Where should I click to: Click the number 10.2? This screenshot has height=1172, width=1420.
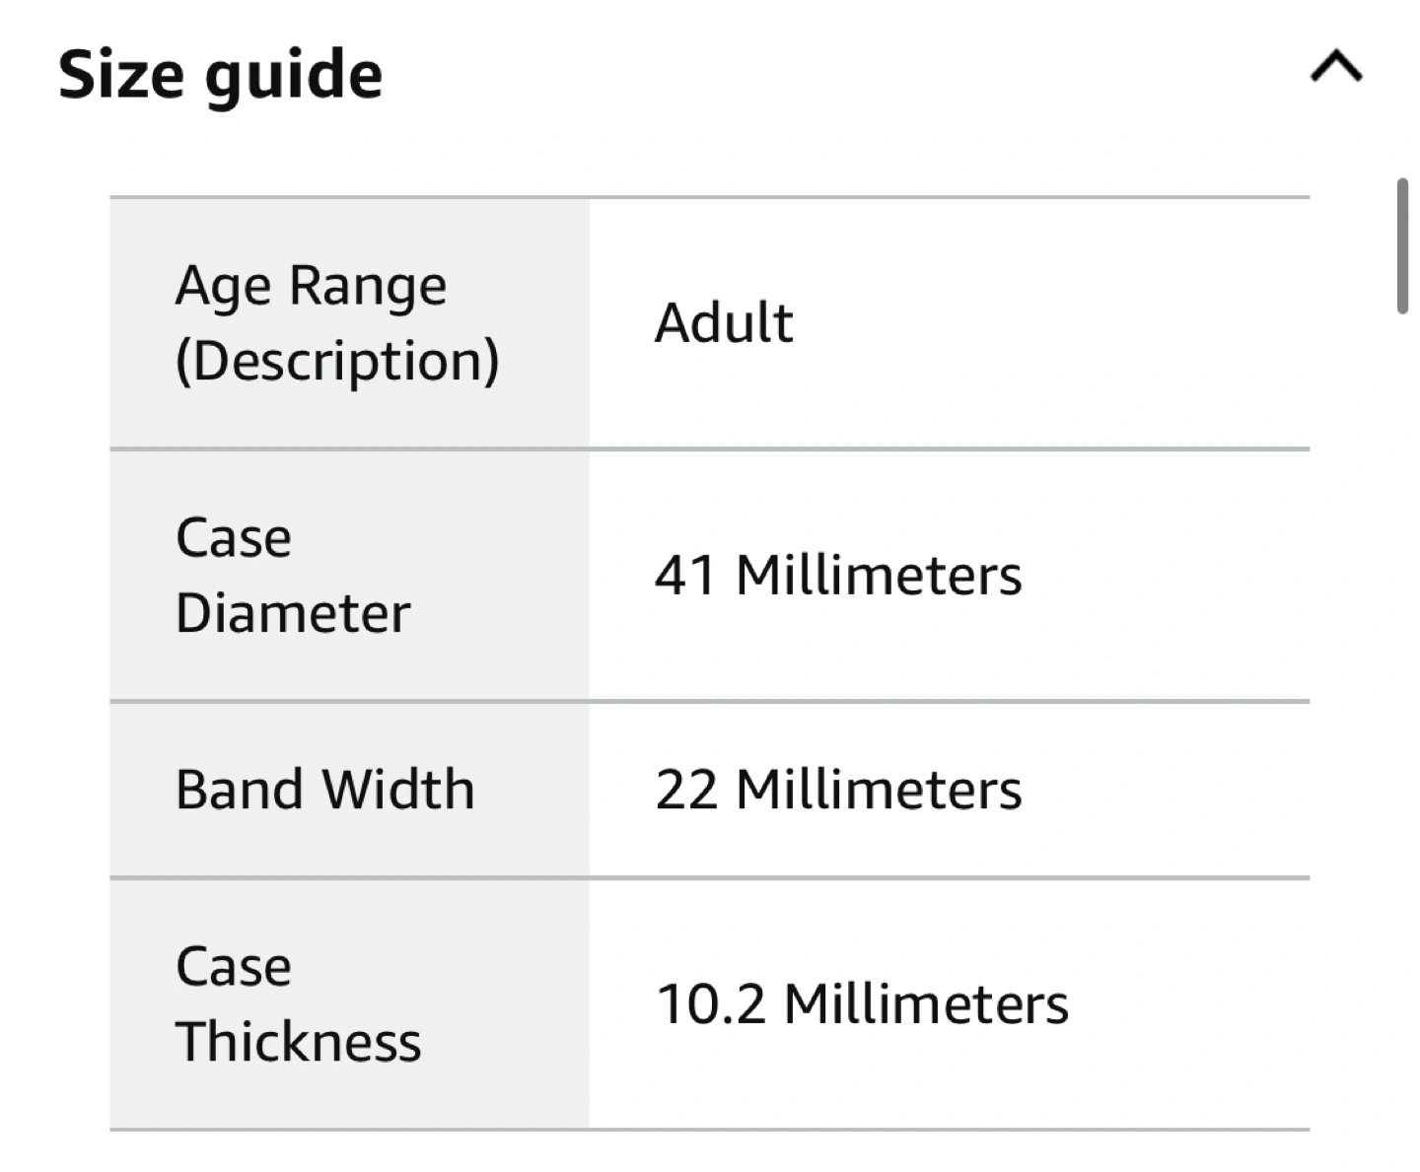tap(711, 1004)
